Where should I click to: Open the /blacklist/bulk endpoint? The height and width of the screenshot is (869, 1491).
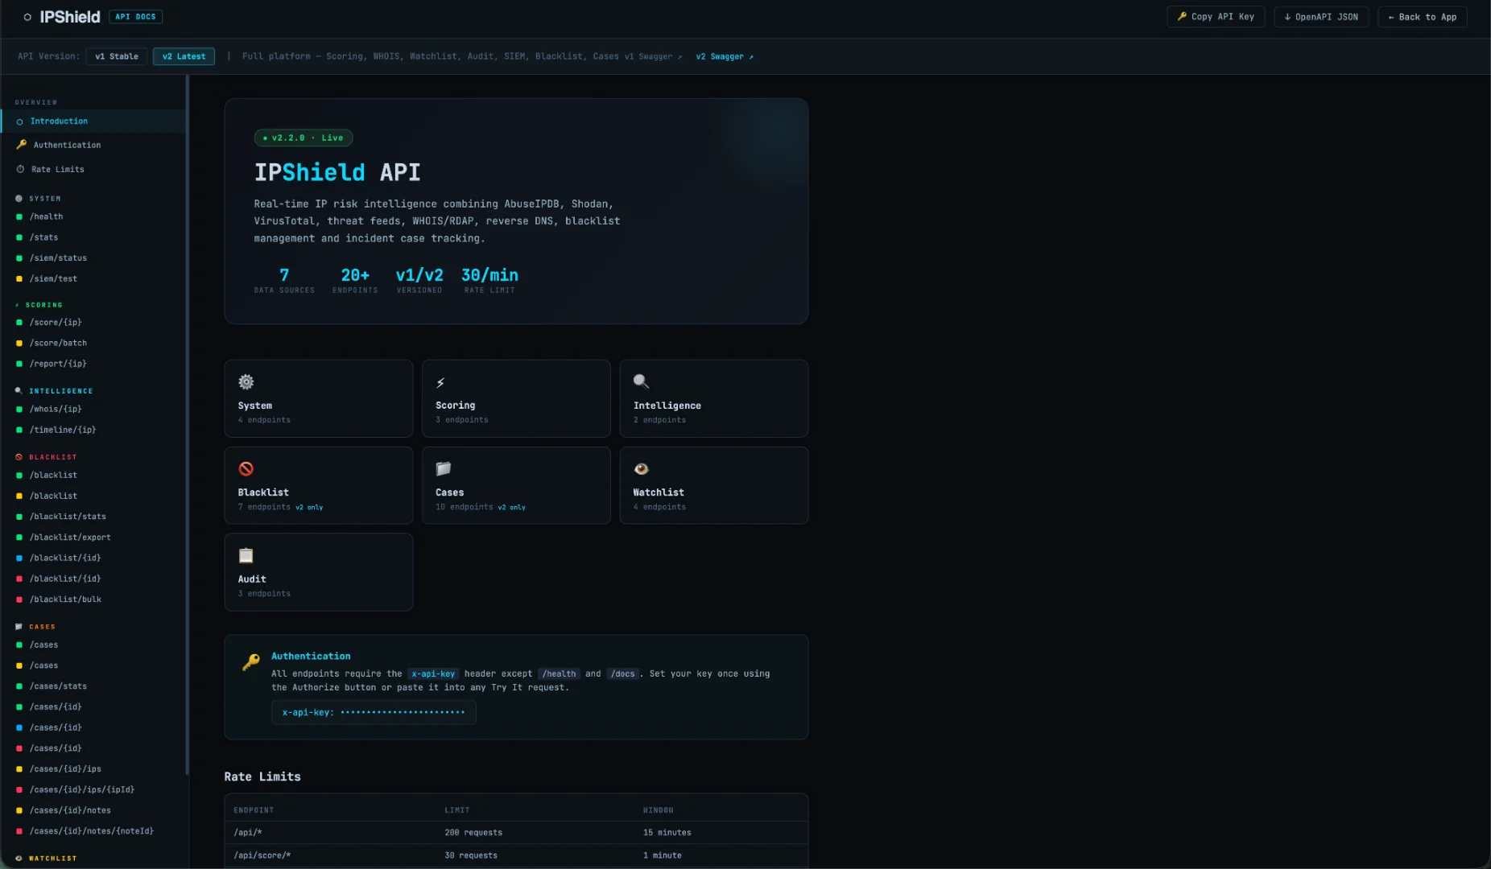coord(93,599)
